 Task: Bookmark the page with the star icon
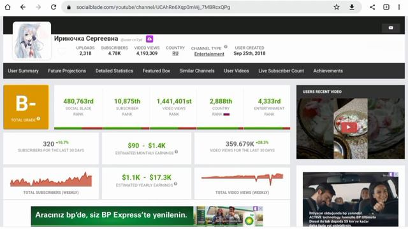[x=337, y=7]
